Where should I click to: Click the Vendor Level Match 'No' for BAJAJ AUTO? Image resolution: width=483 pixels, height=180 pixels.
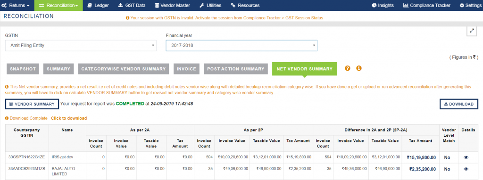point(447,169)
